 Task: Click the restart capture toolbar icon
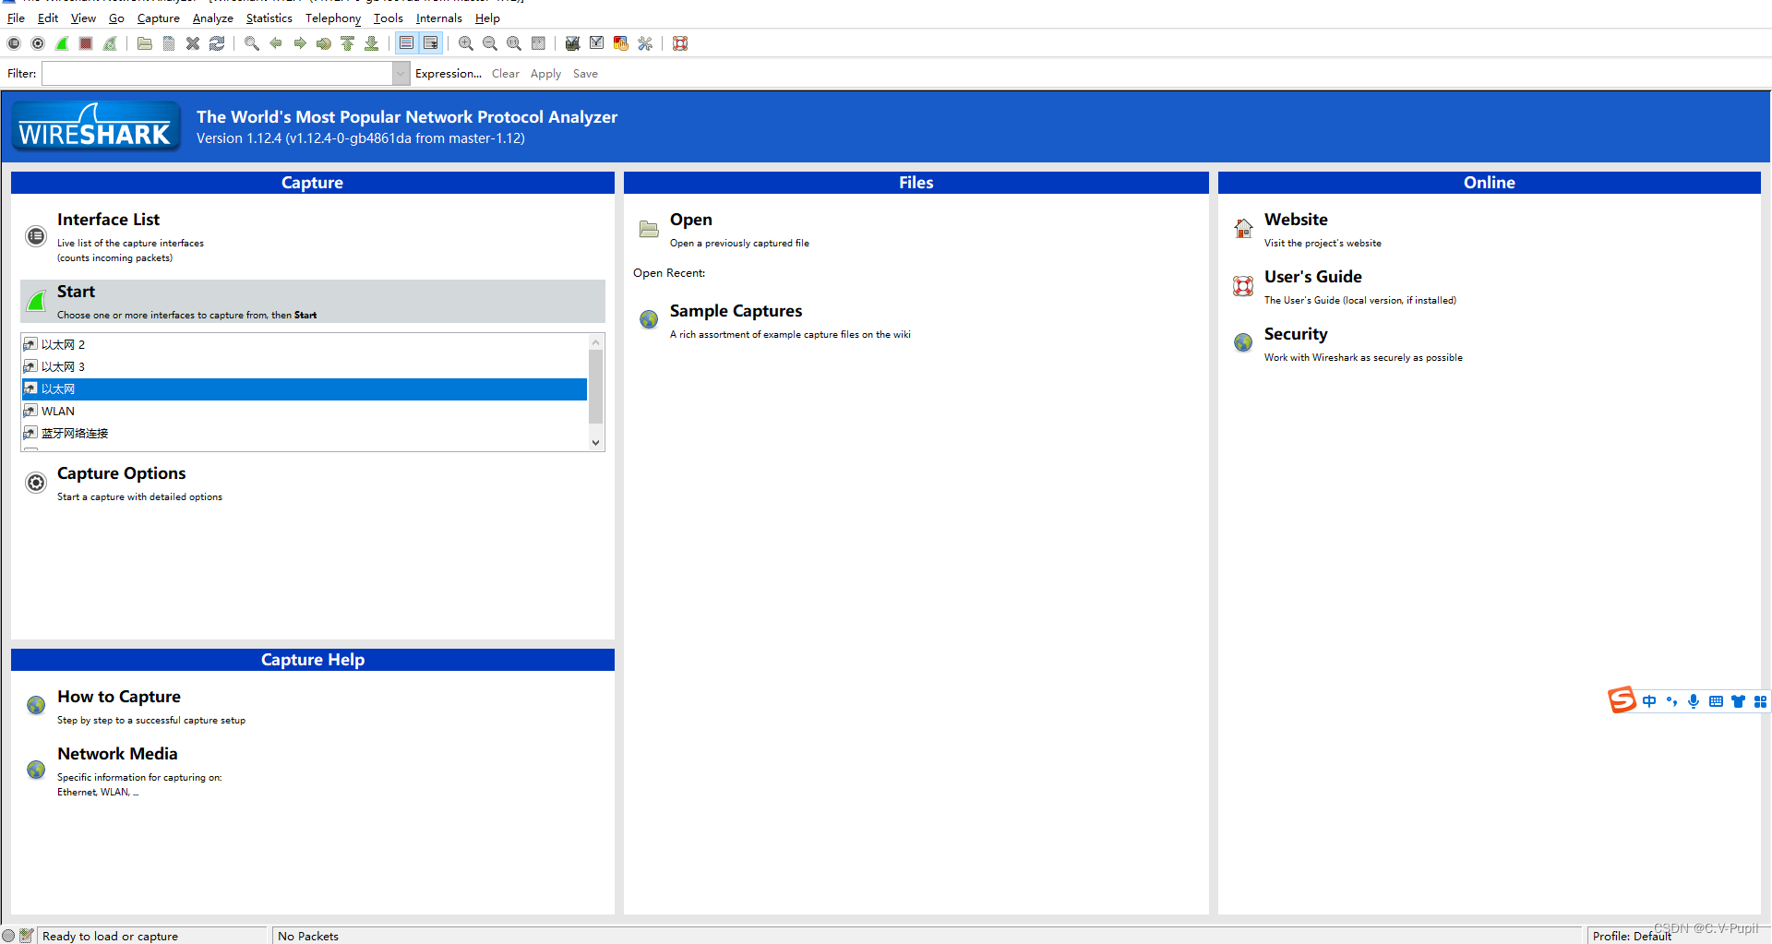click(110, 43)
